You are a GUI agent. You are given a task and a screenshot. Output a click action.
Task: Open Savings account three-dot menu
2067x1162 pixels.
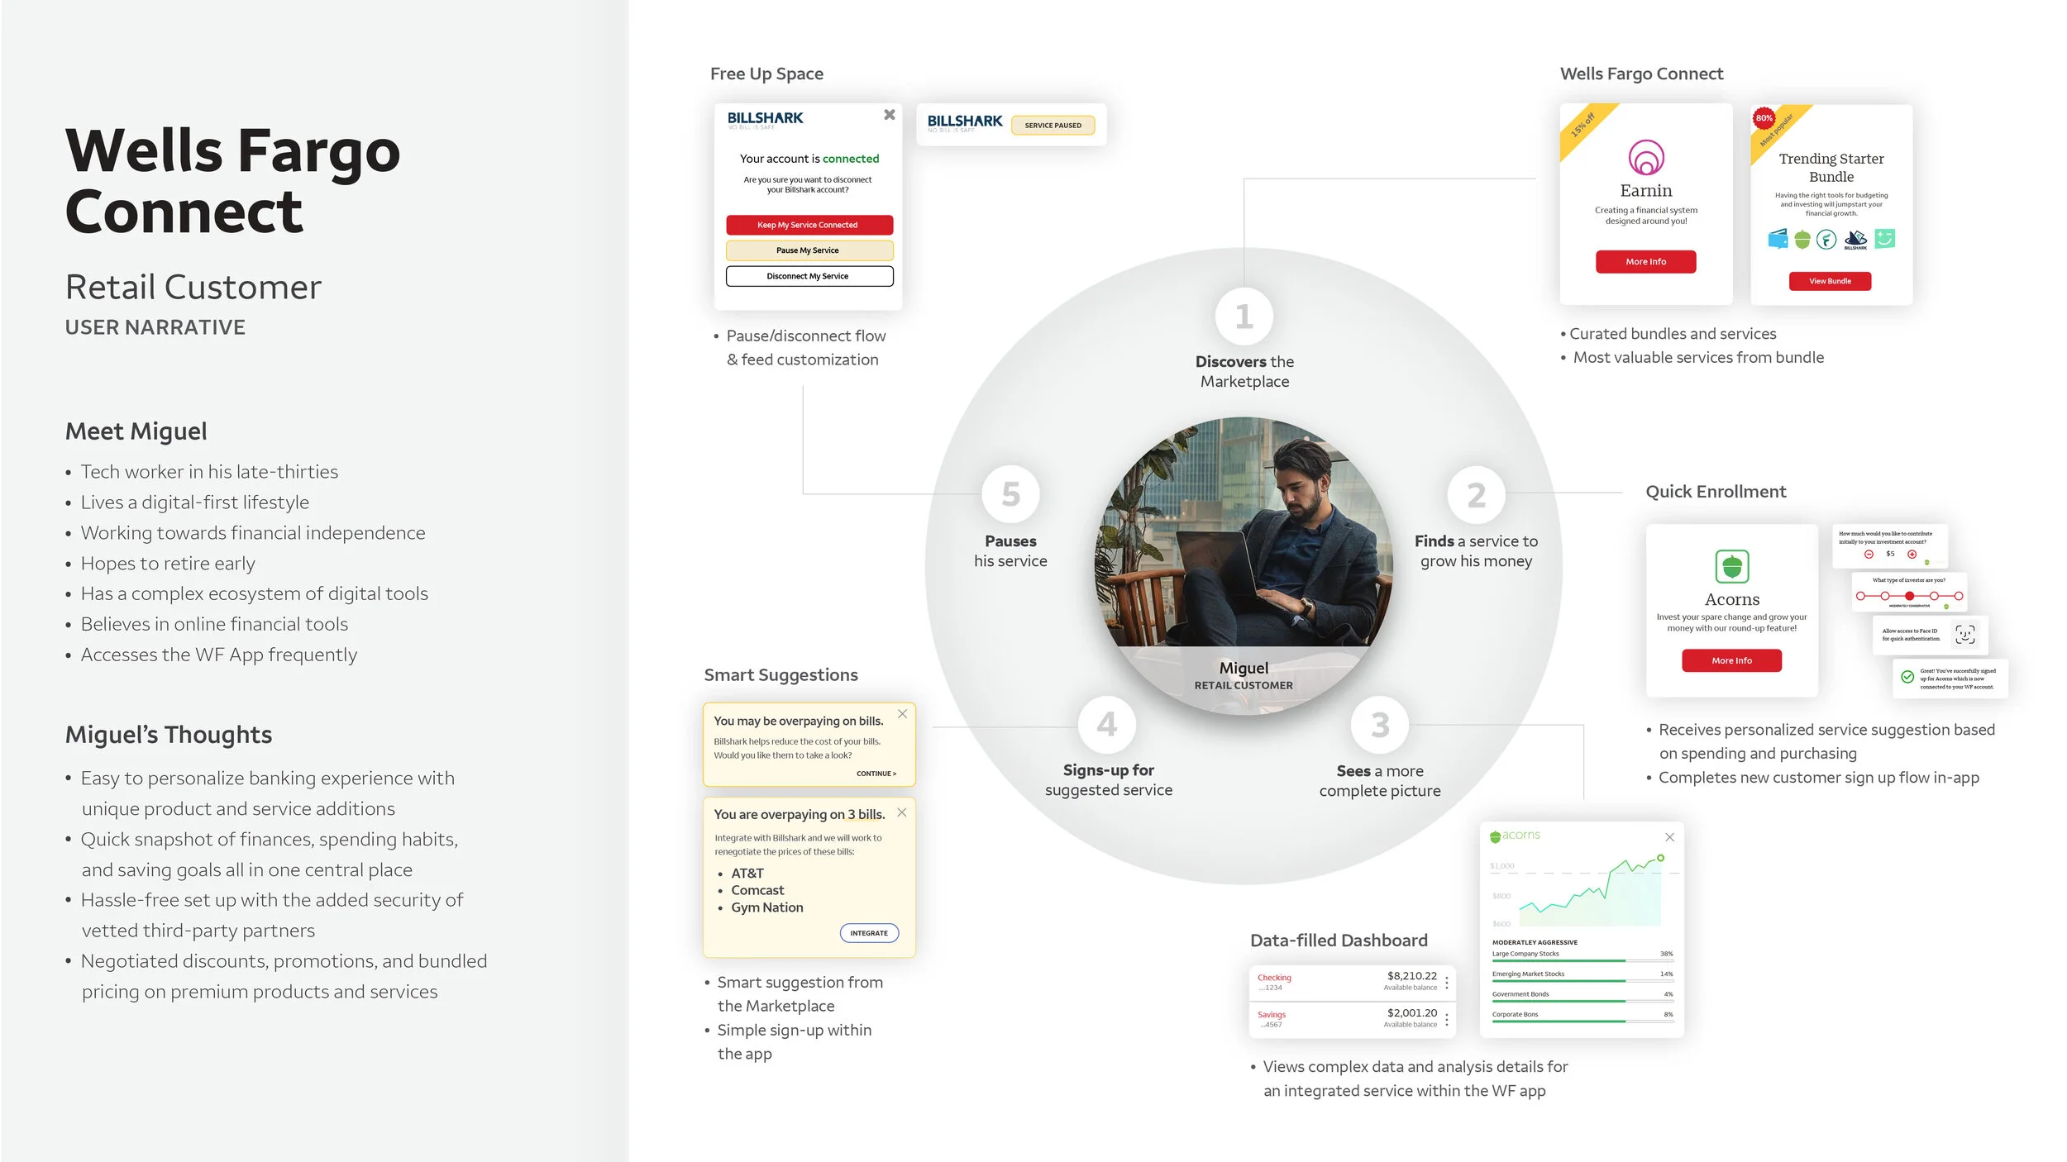[x=1447, y=1020]
